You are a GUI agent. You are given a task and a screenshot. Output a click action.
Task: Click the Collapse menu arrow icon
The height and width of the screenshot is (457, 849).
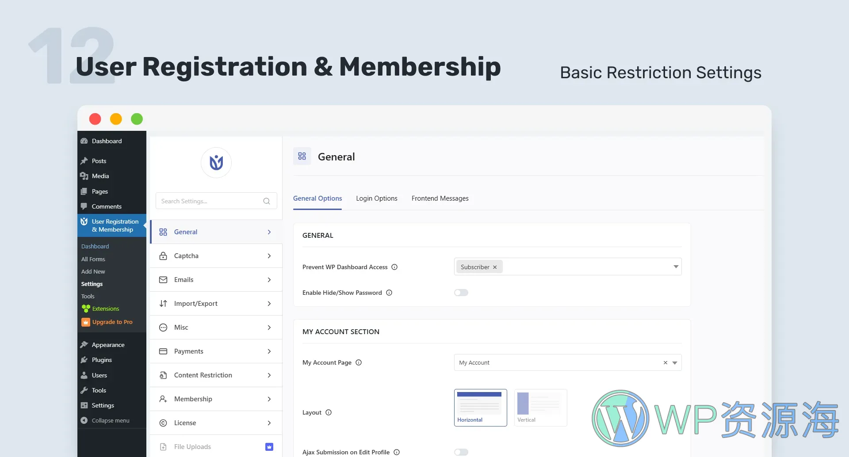84,420
